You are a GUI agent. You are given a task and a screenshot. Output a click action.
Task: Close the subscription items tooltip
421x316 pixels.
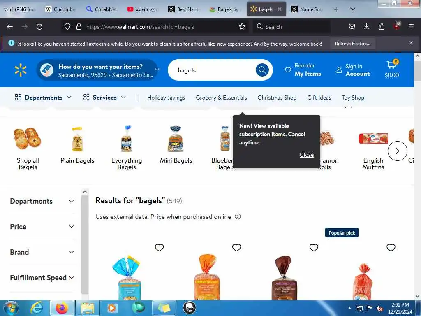[x=307, y=155]
